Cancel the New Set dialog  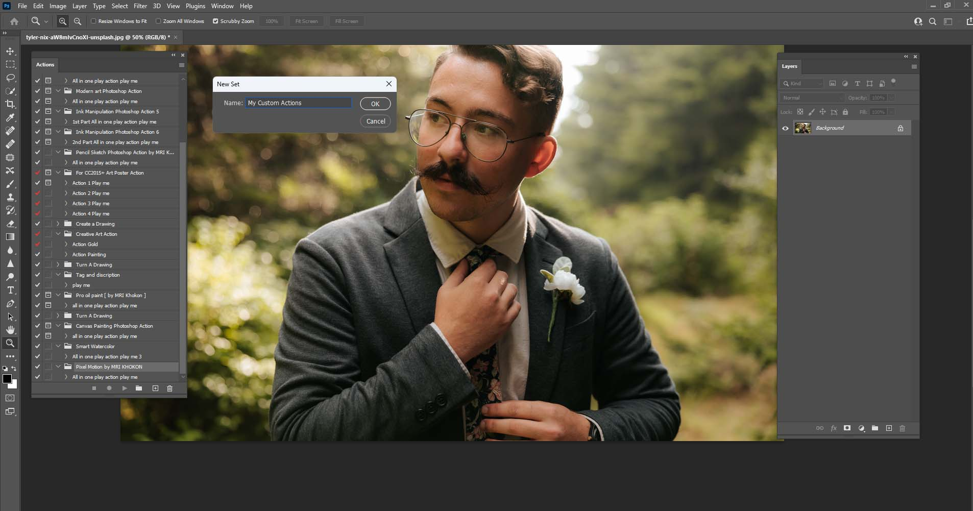coord(375,121)
